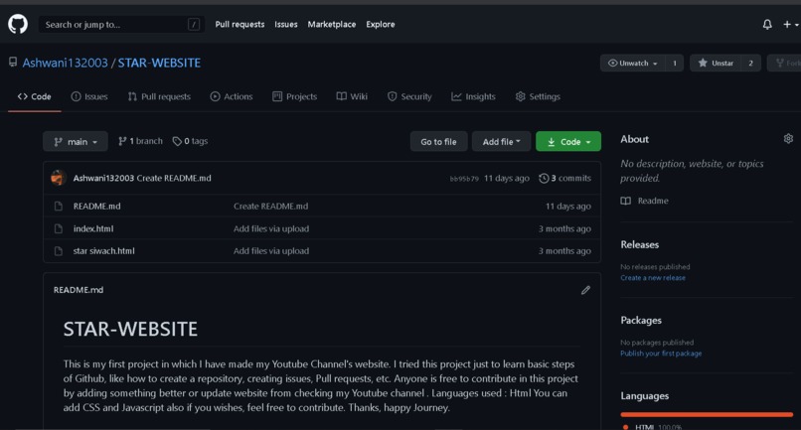Switch to the Projects tab

tap(295, 96)
